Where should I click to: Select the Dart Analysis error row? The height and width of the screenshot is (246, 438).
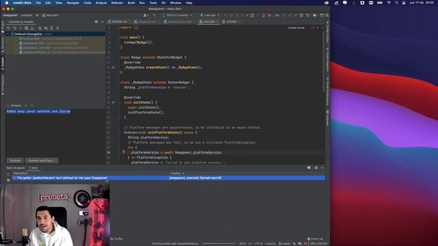[168, 178]
